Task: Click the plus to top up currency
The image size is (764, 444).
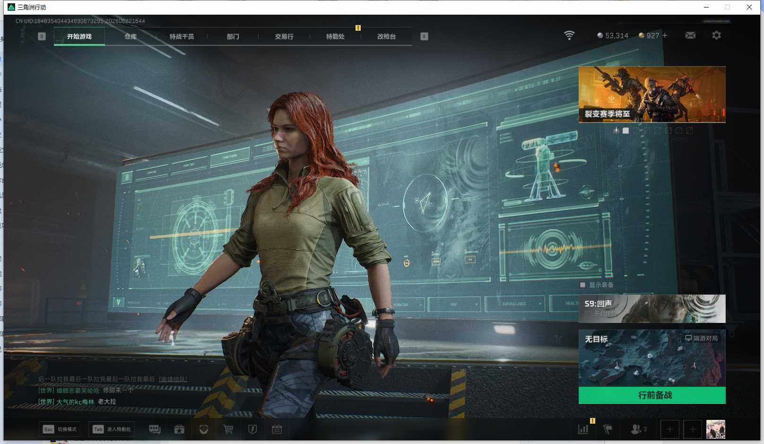Action: pyautogui.click(x=665, y=35)
